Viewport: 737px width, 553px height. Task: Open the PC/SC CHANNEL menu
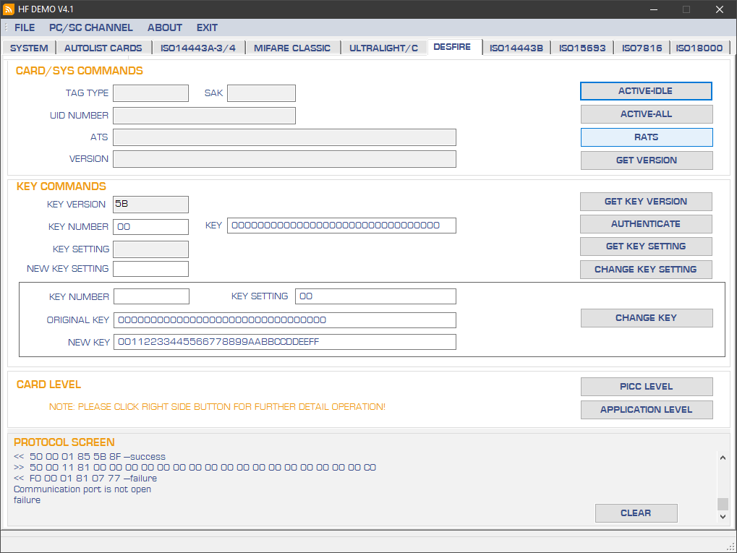pyautogui.click(x=91, y=27)
